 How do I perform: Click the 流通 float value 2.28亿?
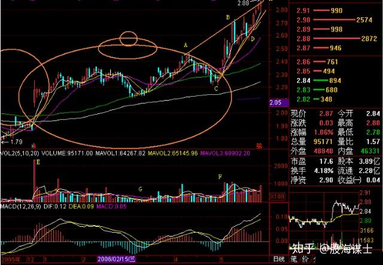370,171
